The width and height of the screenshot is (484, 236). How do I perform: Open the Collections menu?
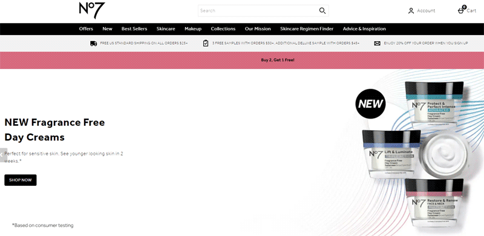point(223,28)
